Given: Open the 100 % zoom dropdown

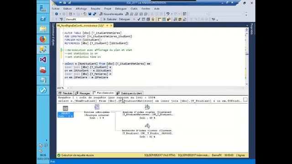Looking at the screenshot, I should pyautogui.click(x=68, y=88).
